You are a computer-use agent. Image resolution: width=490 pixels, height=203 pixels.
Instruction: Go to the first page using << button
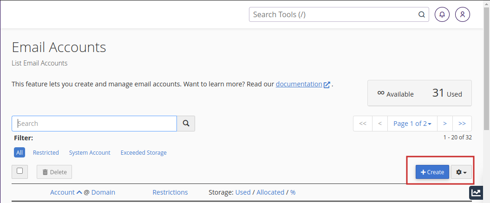(x=363, y=124)
